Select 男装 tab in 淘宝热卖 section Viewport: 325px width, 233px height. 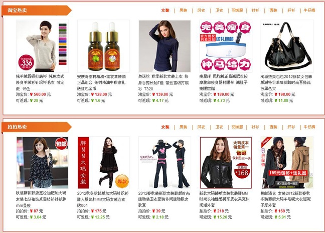[x=183, y=11]
